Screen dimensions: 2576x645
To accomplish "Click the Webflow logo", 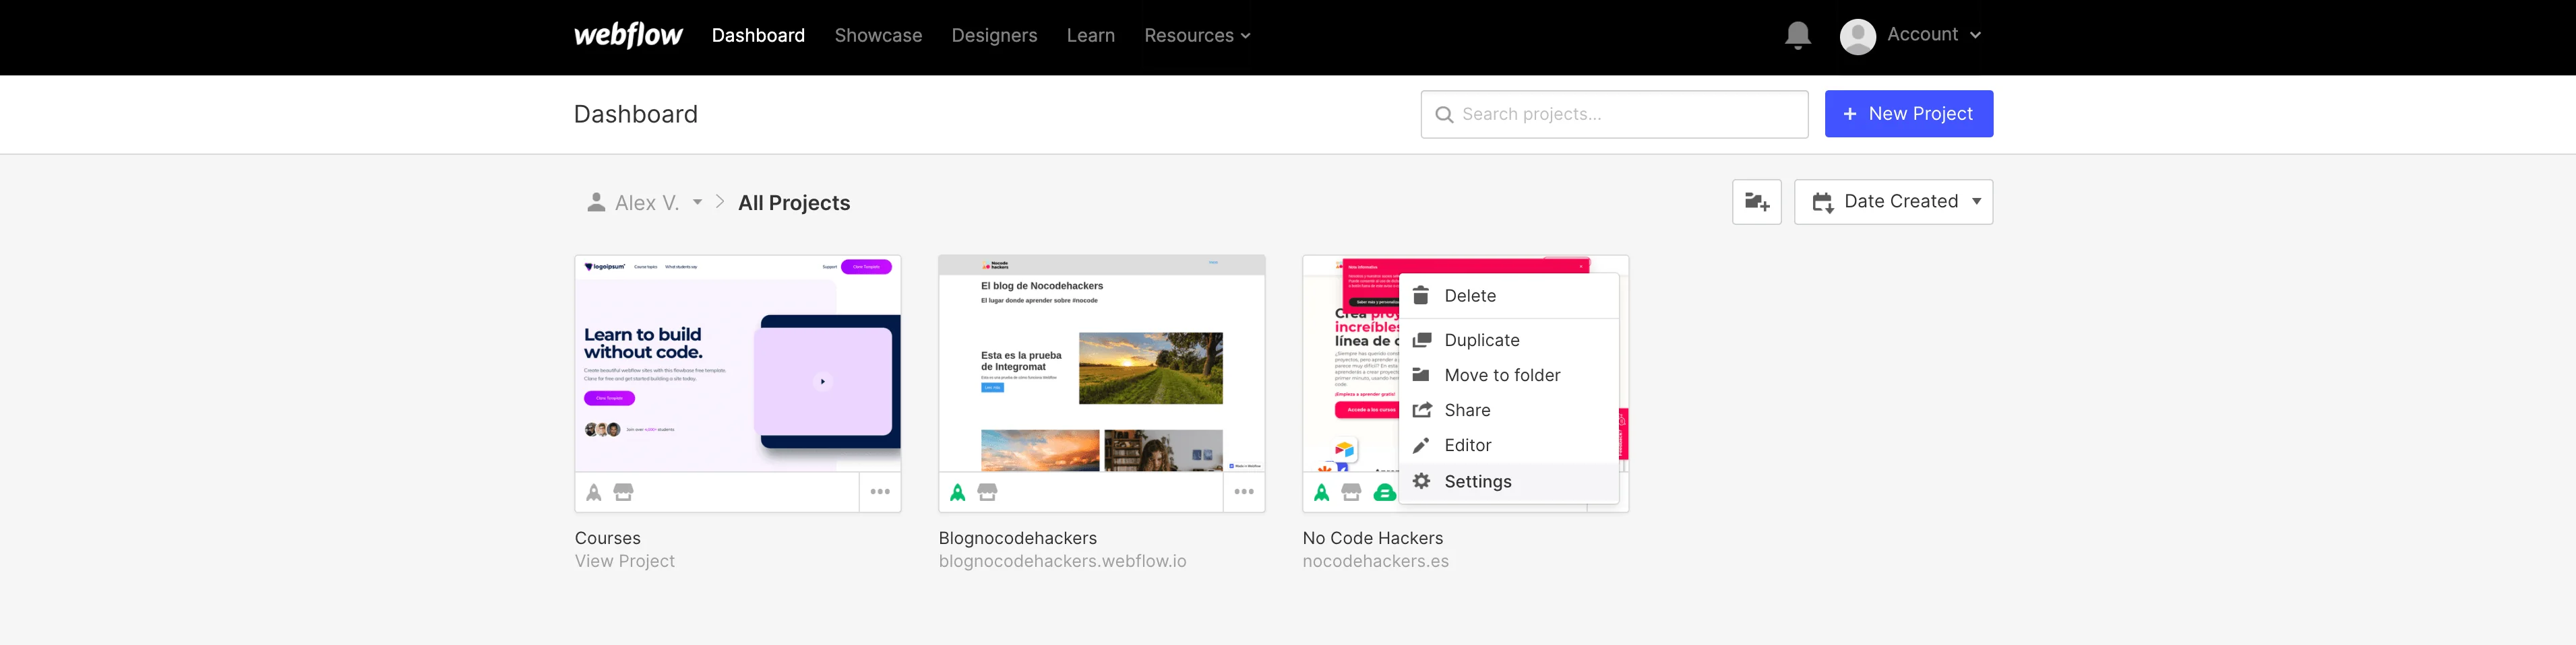I will point(628,36).
